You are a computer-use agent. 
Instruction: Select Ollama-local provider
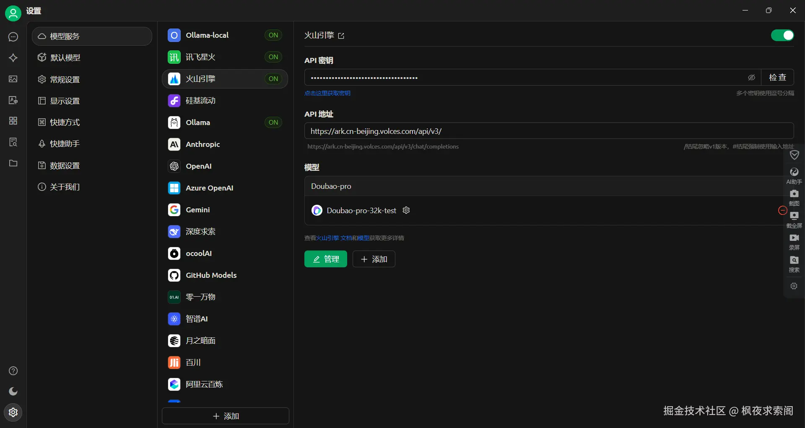(x=225, y=35)
